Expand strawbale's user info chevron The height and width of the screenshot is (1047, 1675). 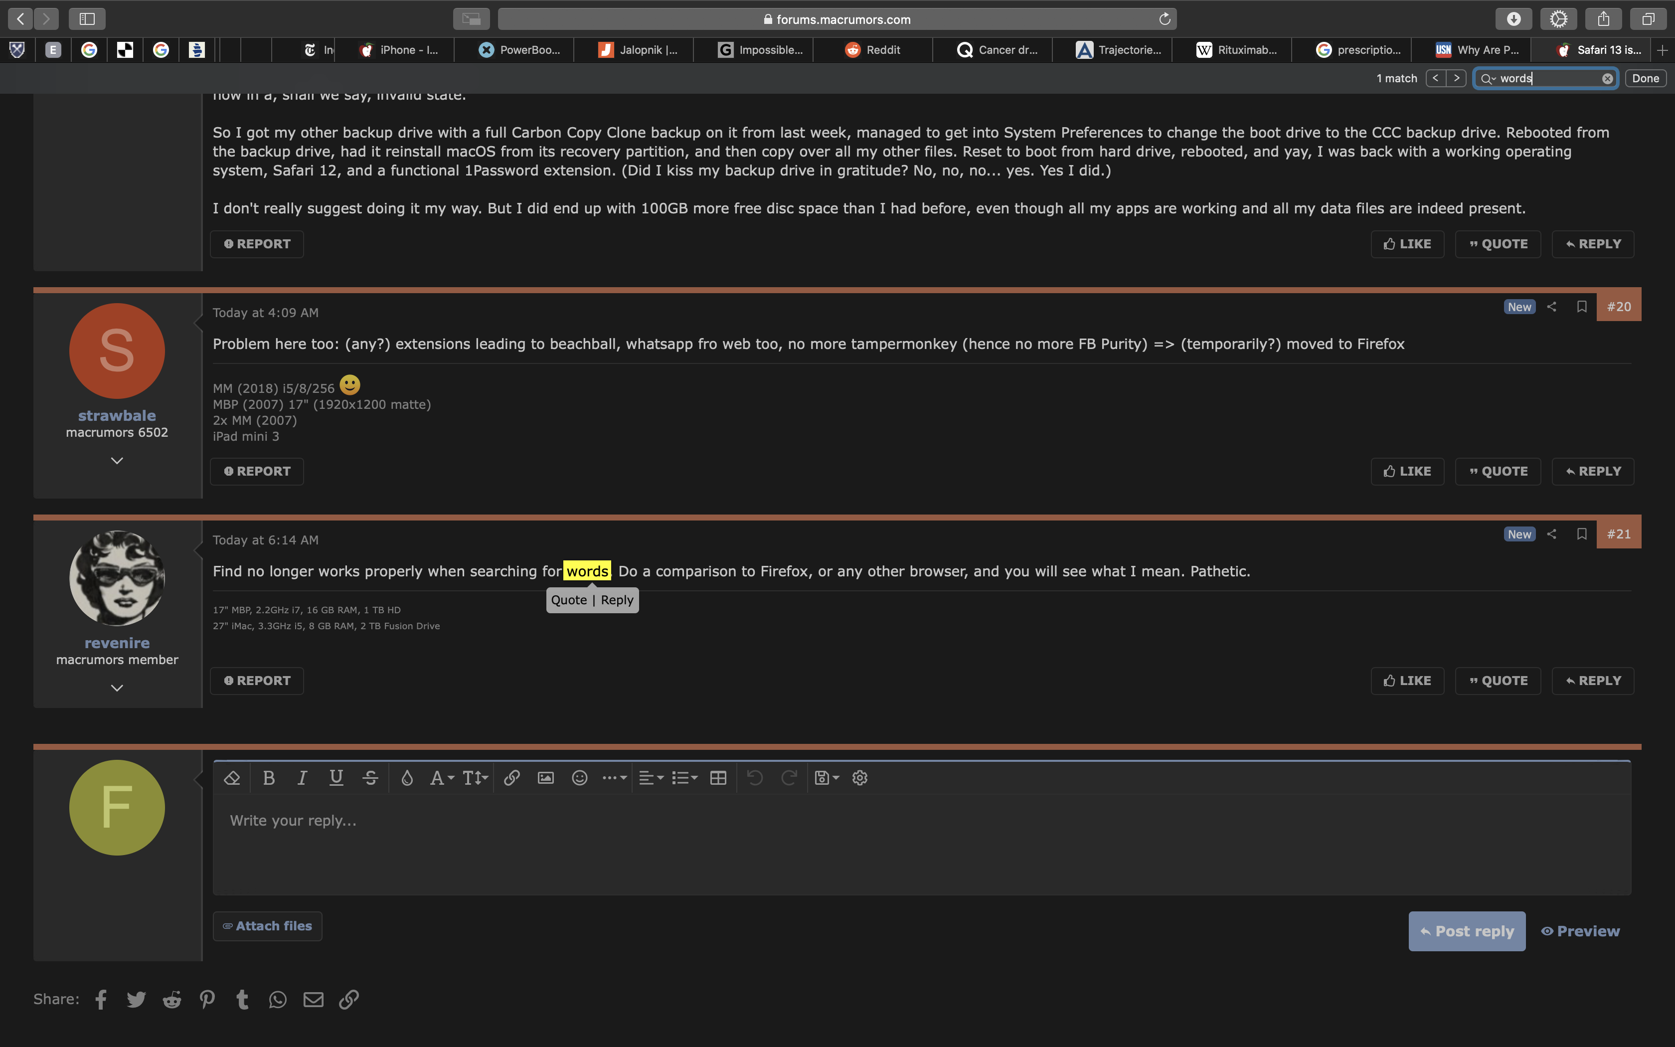click(x=117, y=461)
